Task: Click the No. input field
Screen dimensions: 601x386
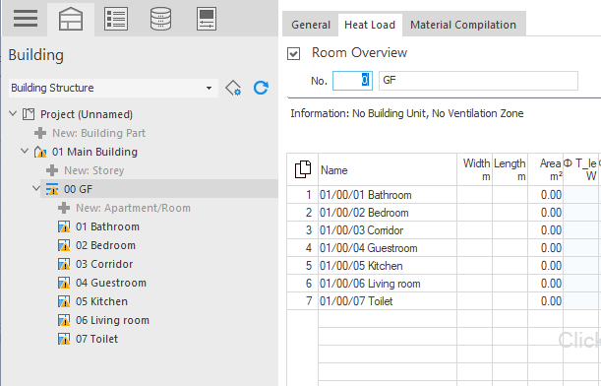Action: click(x=352, y=81)
